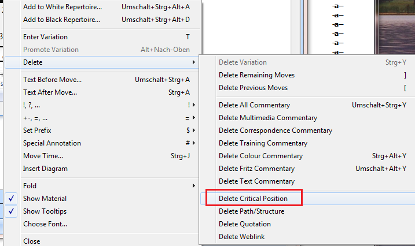Choose Insert Diagram
The width and height of the screenshot is (415, 246).
[45, 169]
